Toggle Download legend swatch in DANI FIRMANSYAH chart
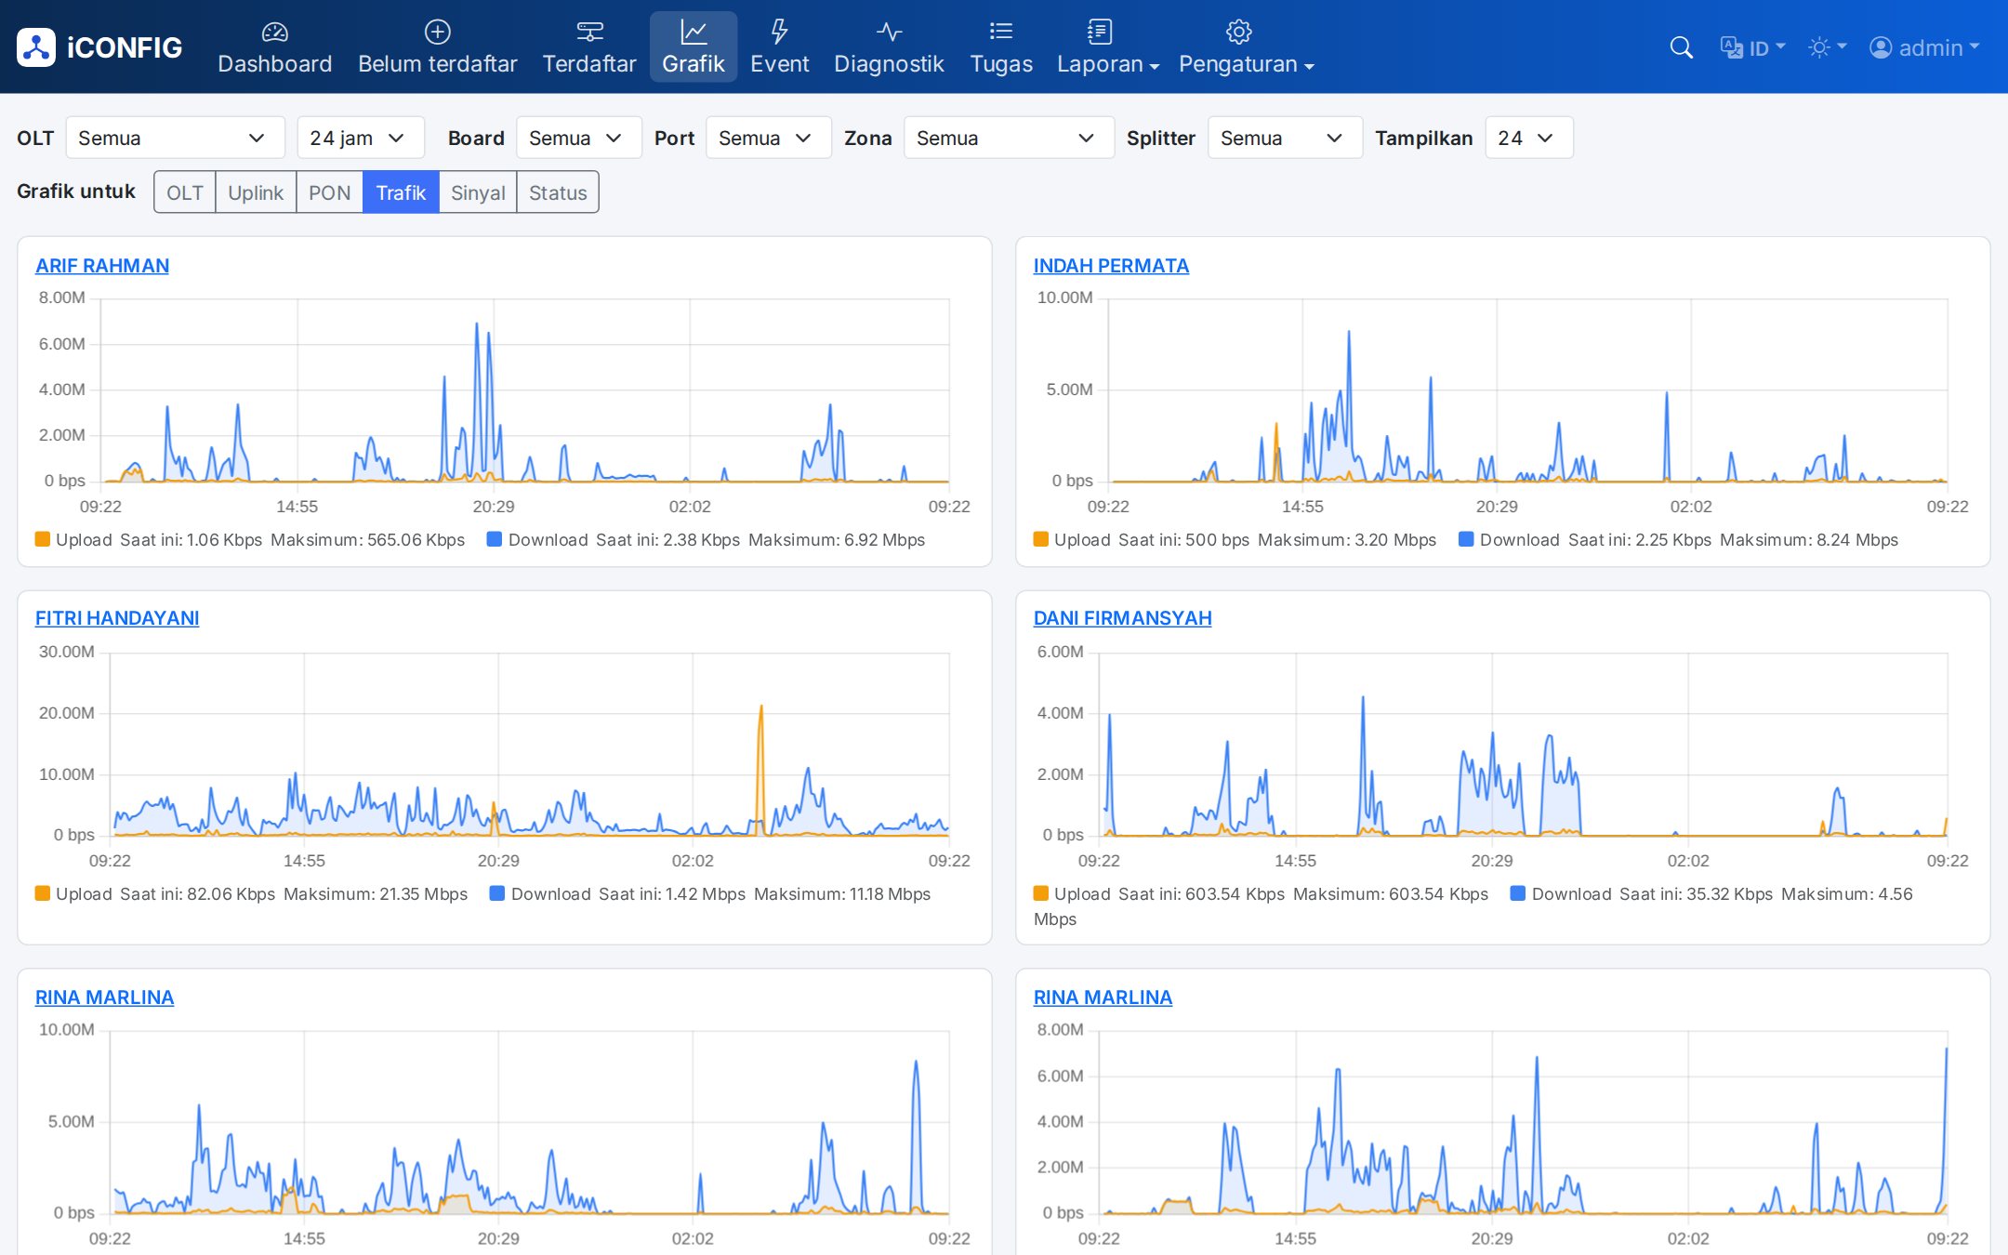Image resolution: width=2008 pixels, height=1255 pixels. [x=1518, y=893]
